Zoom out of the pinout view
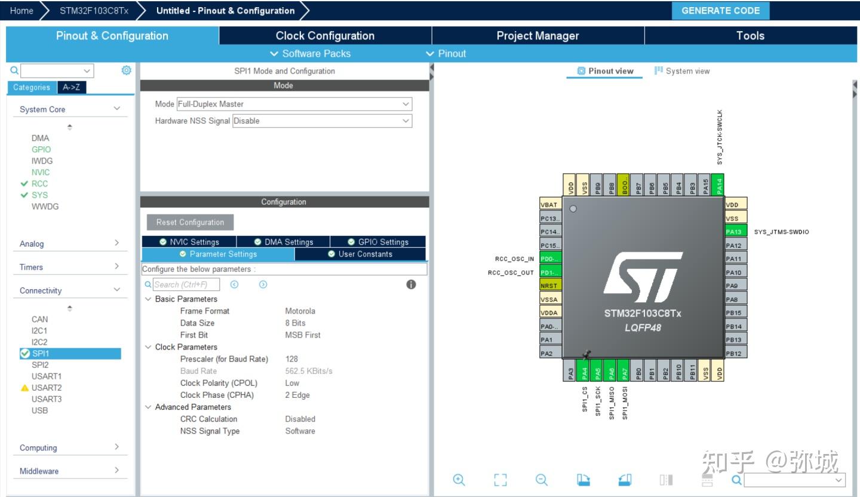The width and height of the screenshot is (860, 497). tap(542, 480)
